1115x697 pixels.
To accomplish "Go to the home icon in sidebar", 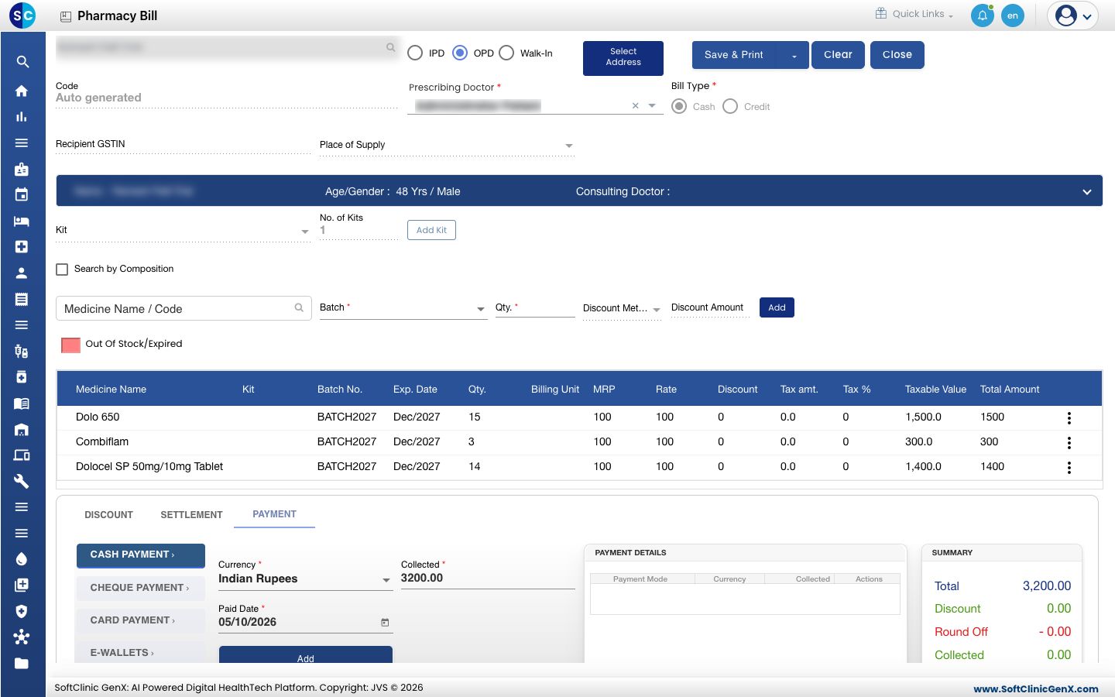I will [22, 91].
